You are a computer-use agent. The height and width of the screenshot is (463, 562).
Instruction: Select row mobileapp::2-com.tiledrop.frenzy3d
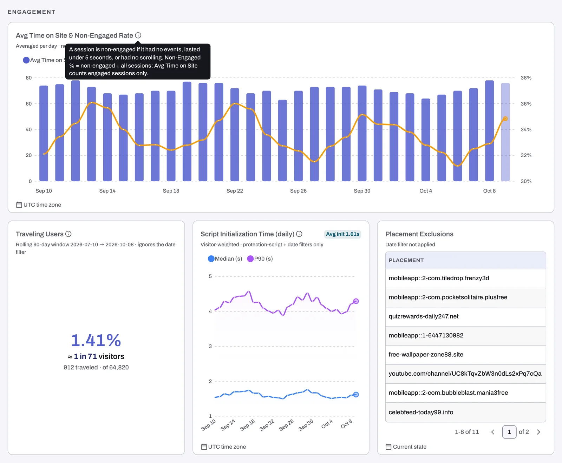[x=465, y=279]
